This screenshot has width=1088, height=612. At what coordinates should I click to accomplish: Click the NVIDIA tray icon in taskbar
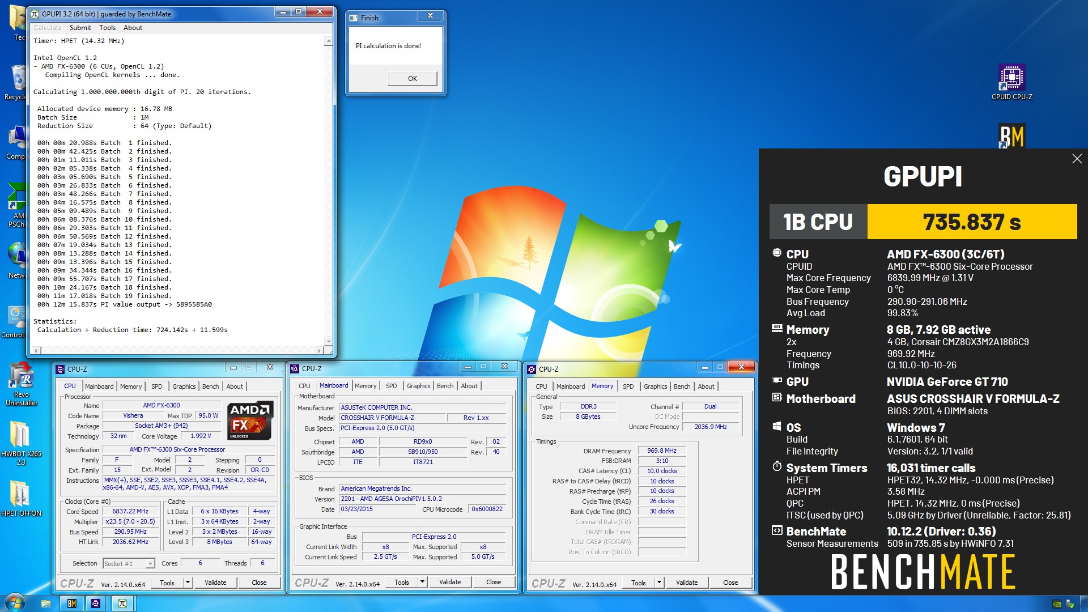tap(1057, 604)
